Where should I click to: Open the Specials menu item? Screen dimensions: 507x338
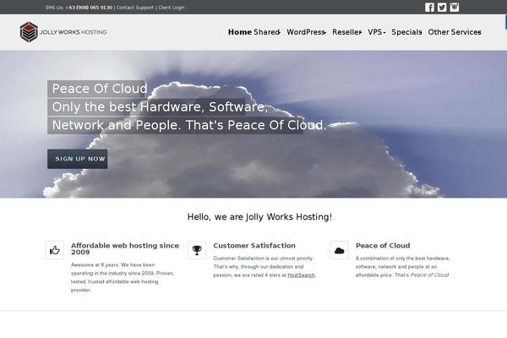pyautogui.click(x=406, y=32)
